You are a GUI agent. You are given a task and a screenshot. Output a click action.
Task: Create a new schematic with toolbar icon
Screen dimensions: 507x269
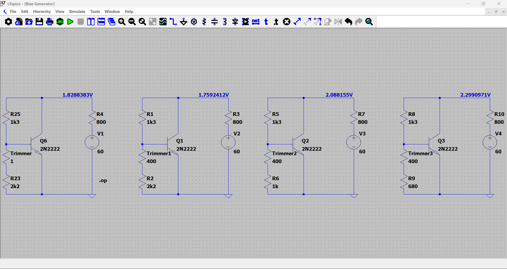pos(19,22)
